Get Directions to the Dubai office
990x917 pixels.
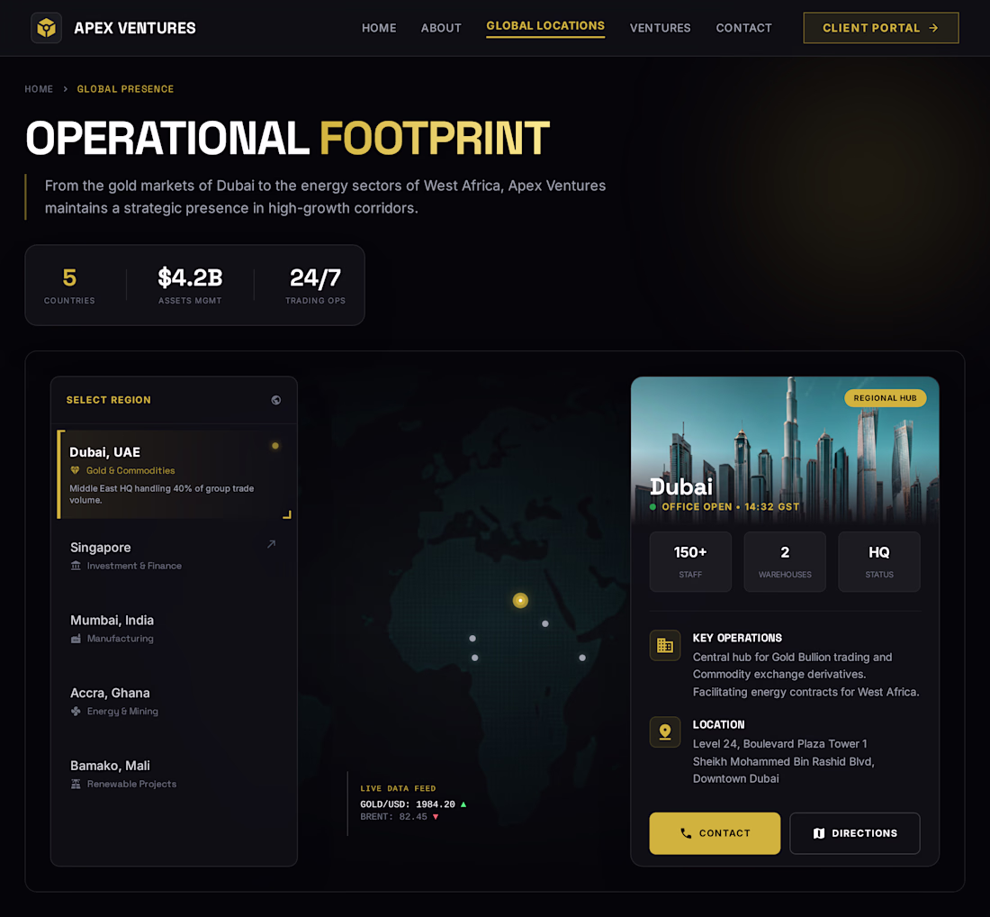pos(855,833)
